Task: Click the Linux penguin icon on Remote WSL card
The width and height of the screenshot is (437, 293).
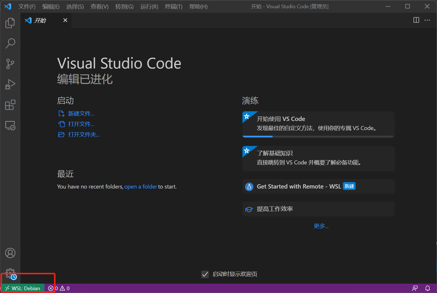Action: 249,187
